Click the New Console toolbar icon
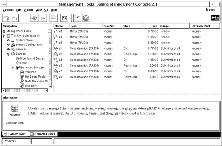 point(6,18)
